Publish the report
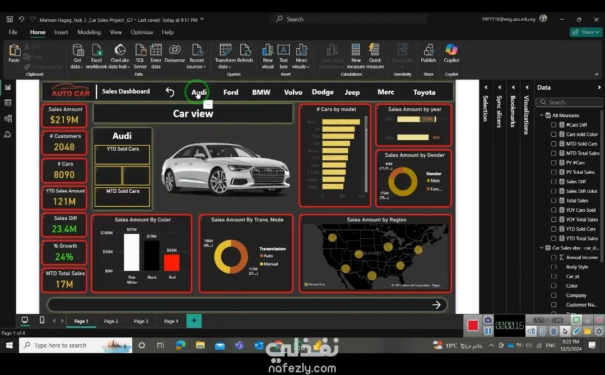Screen dimensions: 605x375 [429, 53]
